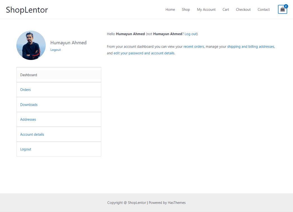
Task: Go to Account details tab
Action: (32, 134)
